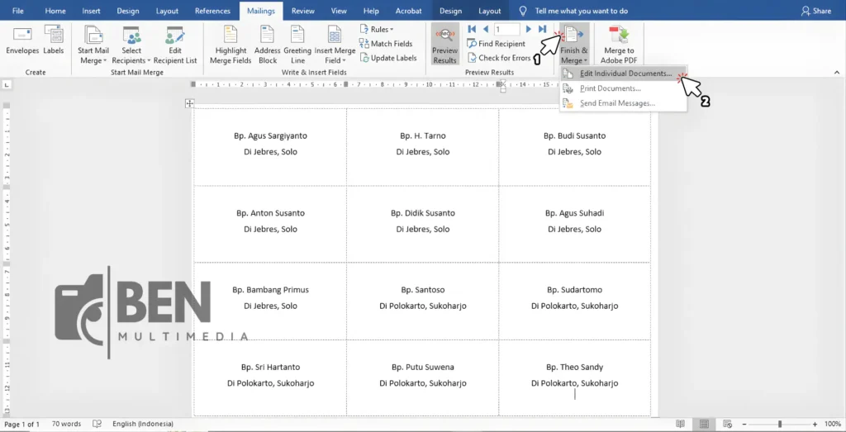Adjust the zoom slider in status bar
Screen dimensions: 846x432
(779, 424)
